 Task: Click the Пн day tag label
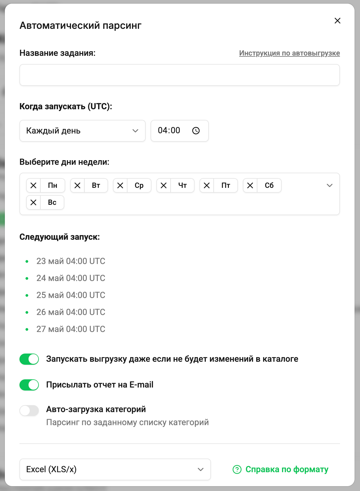click(53, 185)
